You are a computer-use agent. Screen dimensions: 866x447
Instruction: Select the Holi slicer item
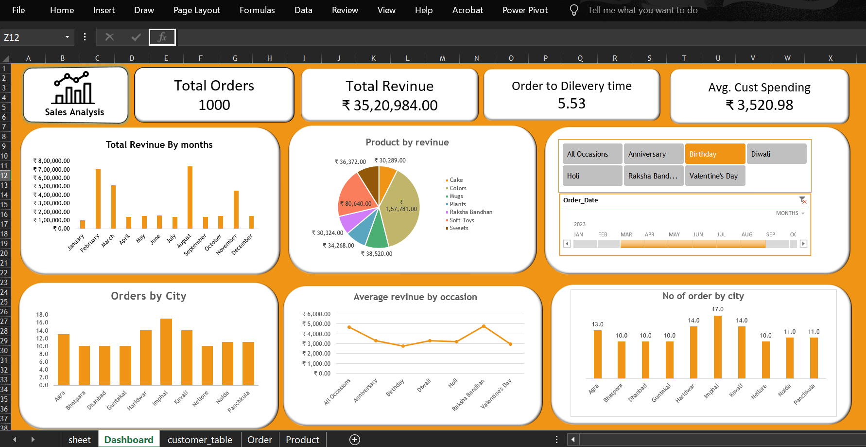point(592,176)
